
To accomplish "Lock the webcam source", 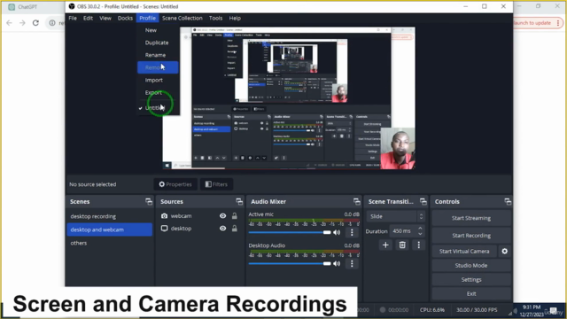I will (234, 216).
